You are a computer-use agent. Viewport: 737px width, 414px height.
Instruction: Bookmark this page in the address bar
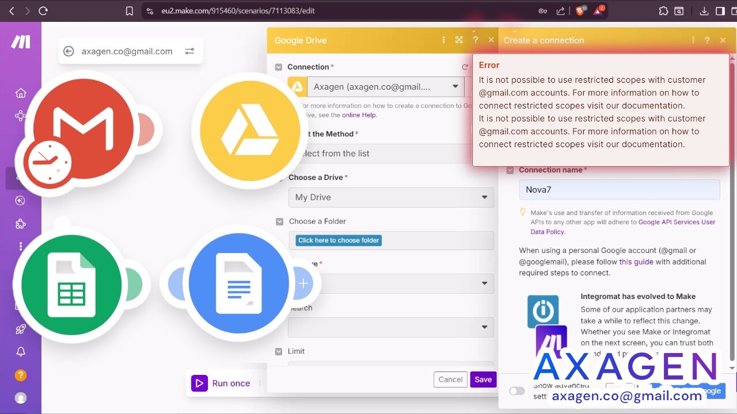click(130, 11)
